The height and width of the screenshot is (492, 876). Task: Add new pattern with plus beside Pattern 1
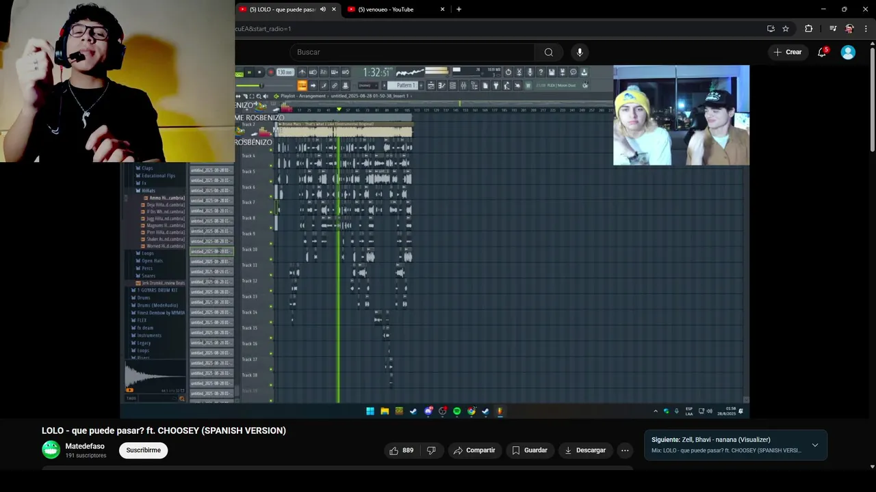click(x=421, y=85)
